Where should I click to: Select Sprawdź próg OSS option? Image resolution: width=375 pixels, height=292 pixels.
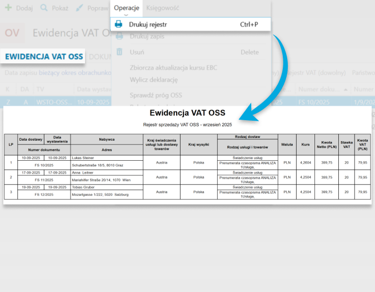[156, 95]
